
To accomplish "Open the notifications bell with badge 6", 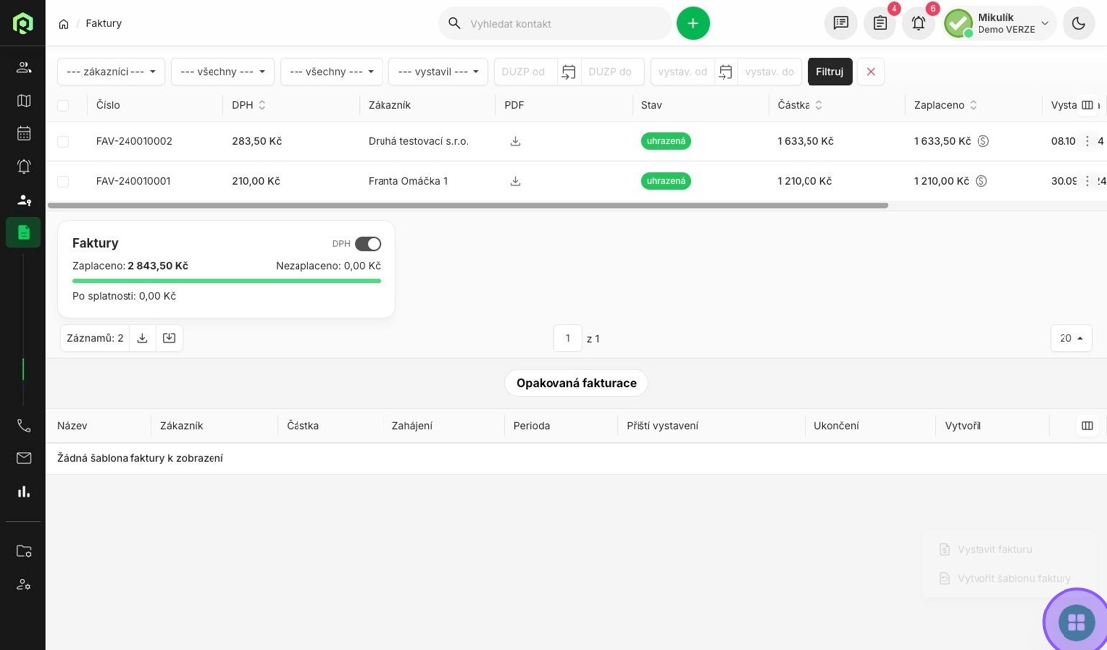I will pyautogui.click(x=918, y=24).
